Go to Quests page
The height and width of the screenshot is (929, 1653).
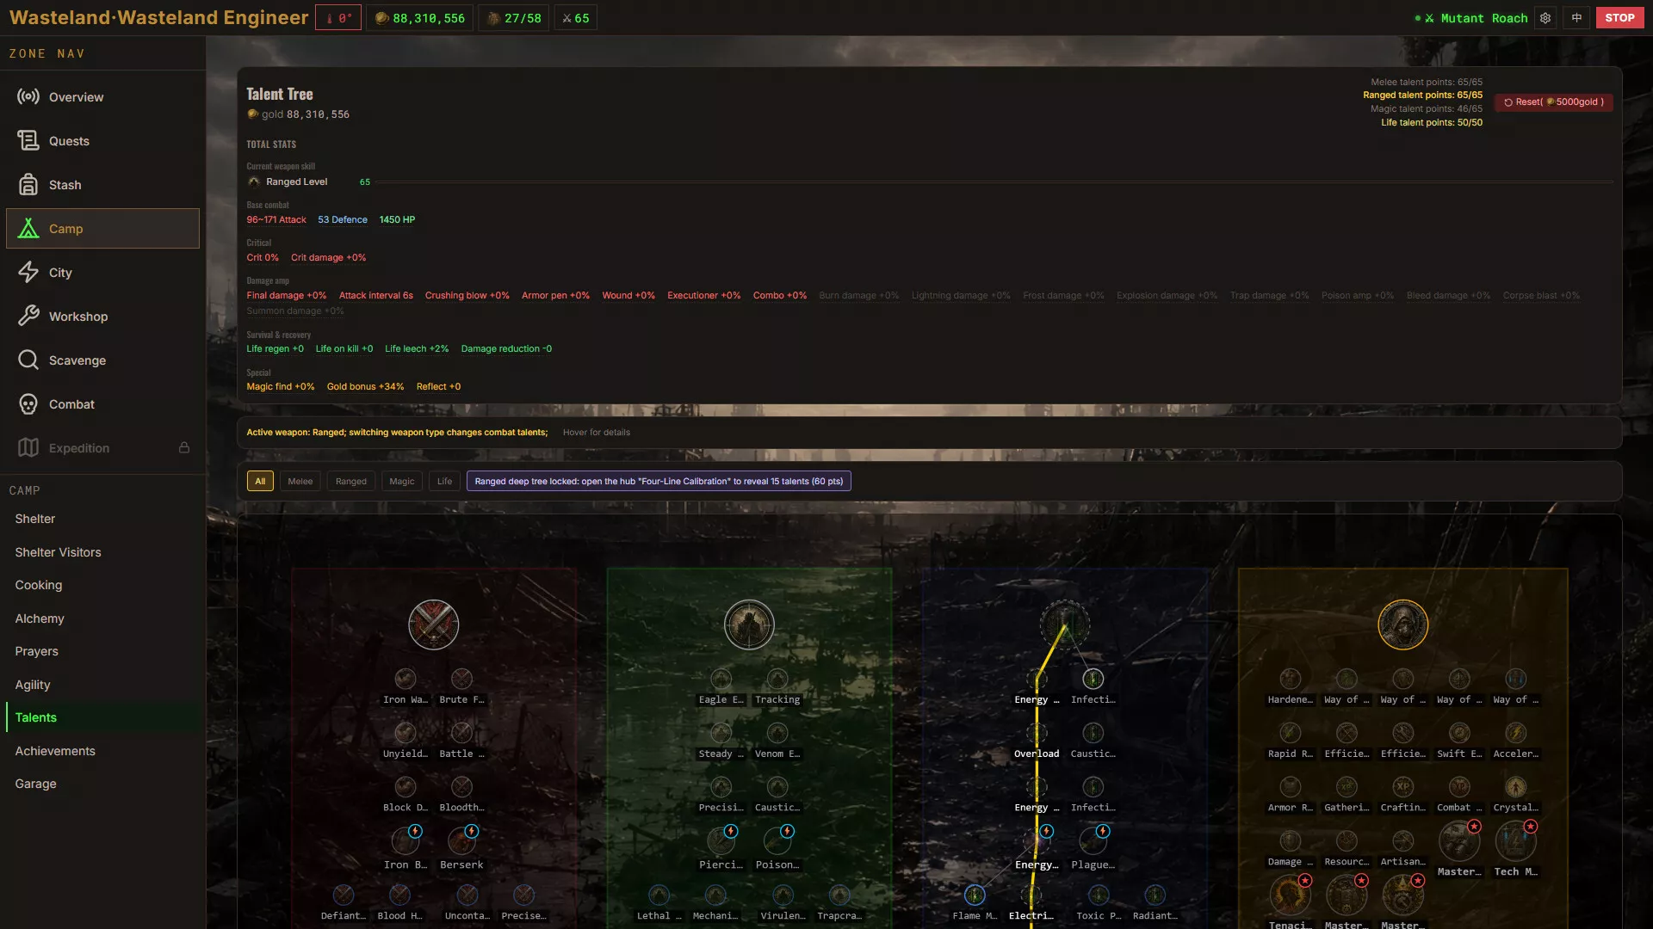coord(102,141)
